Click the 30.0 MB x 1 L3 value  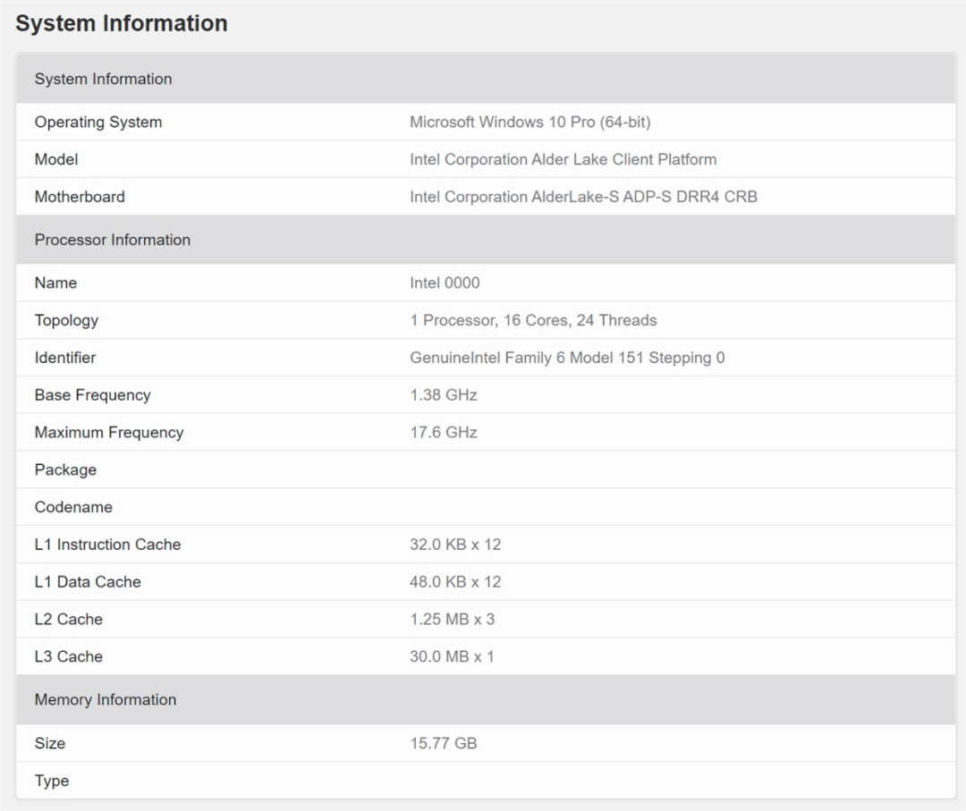pos(452,656)
